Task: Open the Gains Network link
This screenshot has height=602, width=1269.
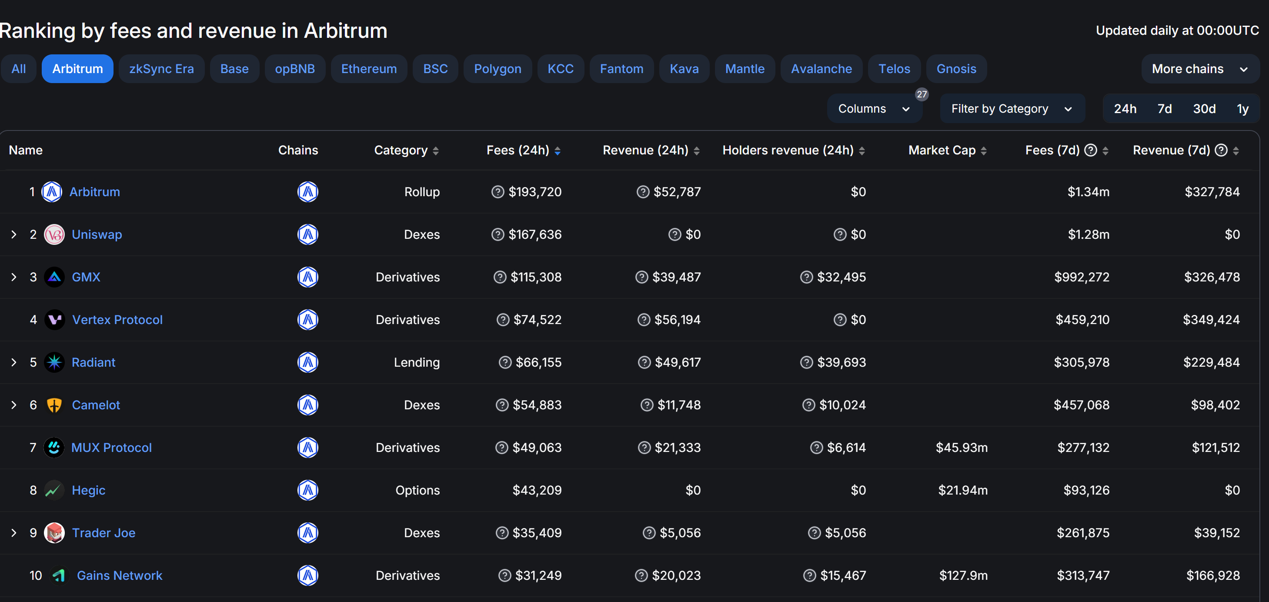Action: [x=119, y=575]
